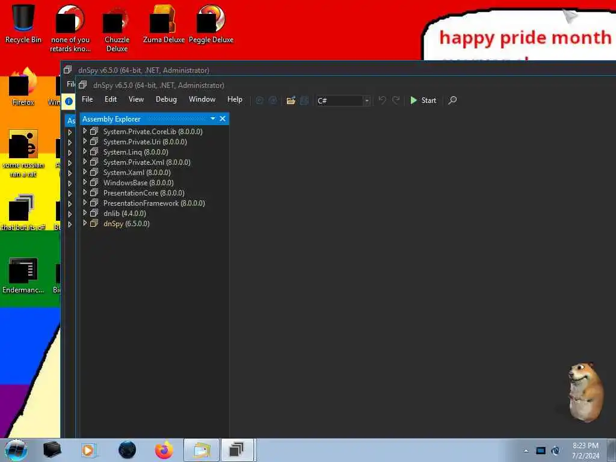Select 'PresentationFramework (8.0.0.0)' text

154,203
